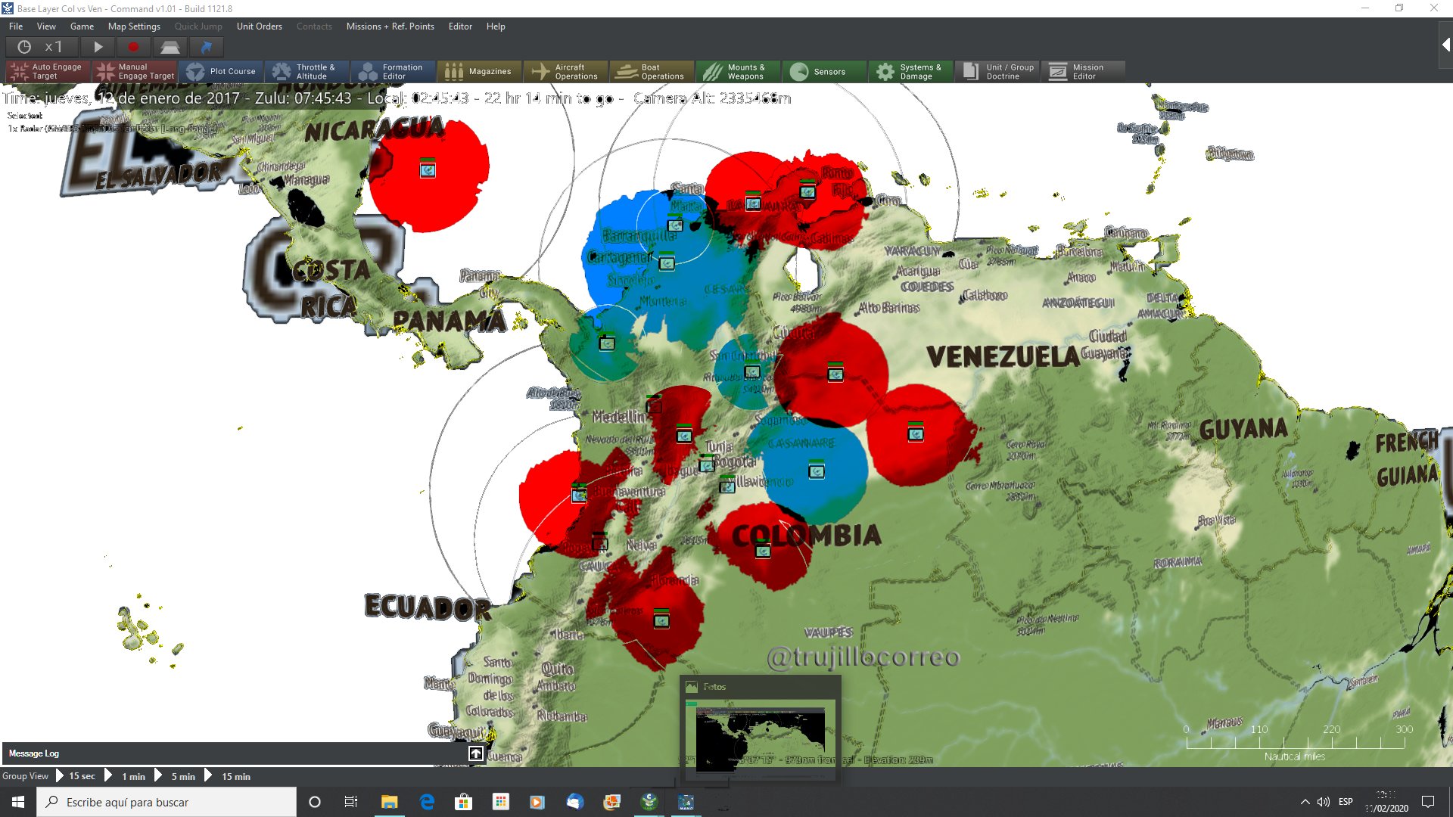Select southernmost radar unit near Florencia
1453x817 pixels.
pyautogui.click(x=661, y=620)
